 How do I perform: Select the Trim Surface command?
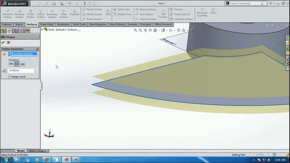pyautogui.click(x=144, y=14)
